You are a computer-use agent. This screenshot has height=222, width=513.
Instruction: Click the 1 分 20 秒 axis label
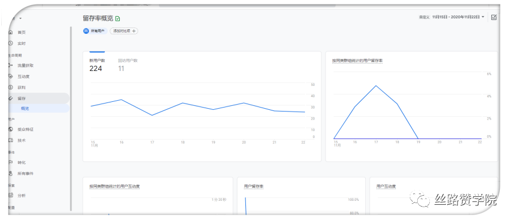[x=219, y=199]
